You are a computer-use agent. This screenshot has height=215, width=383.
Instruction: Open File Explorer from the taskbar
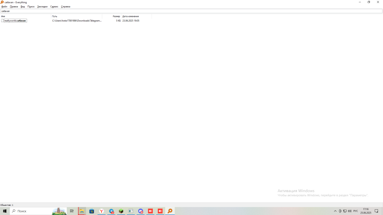coord(82,211)
